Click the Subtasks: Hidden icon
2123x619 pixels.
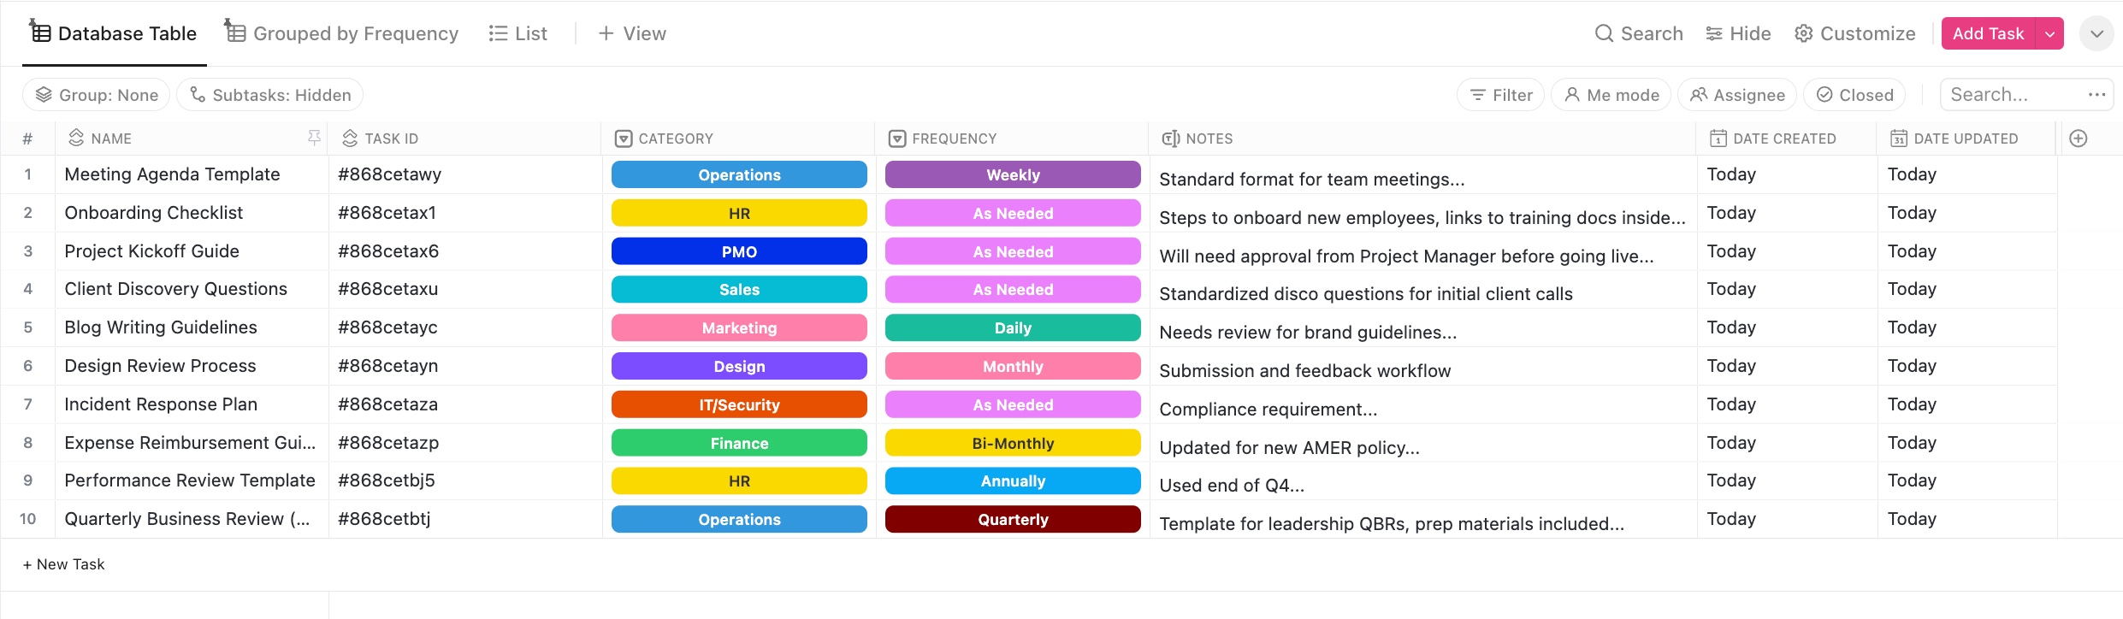197,94
